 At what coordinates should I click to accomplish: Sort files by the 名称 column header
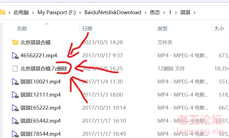22,29
